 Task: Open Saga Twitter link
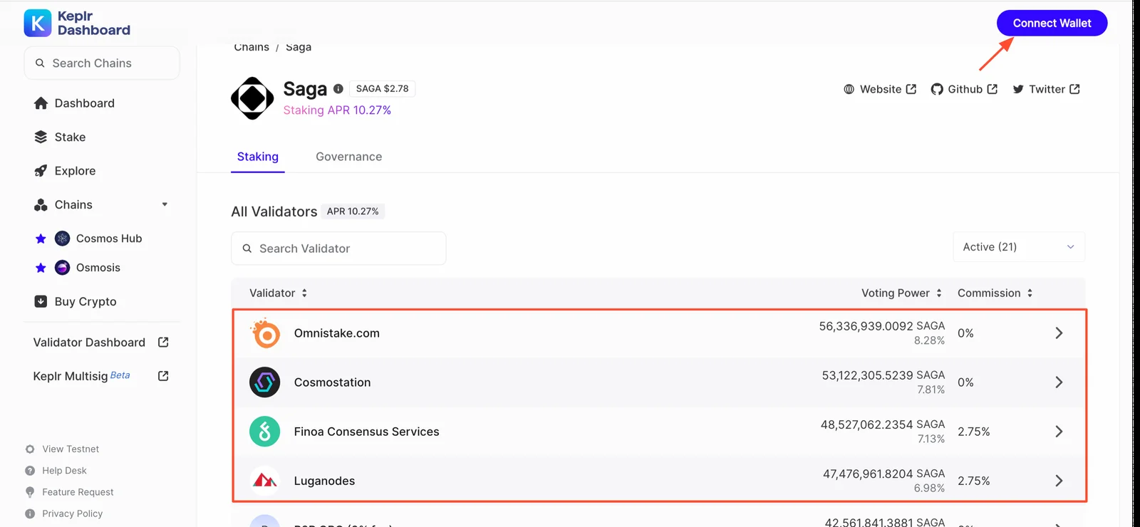(x=1046, y=89)
